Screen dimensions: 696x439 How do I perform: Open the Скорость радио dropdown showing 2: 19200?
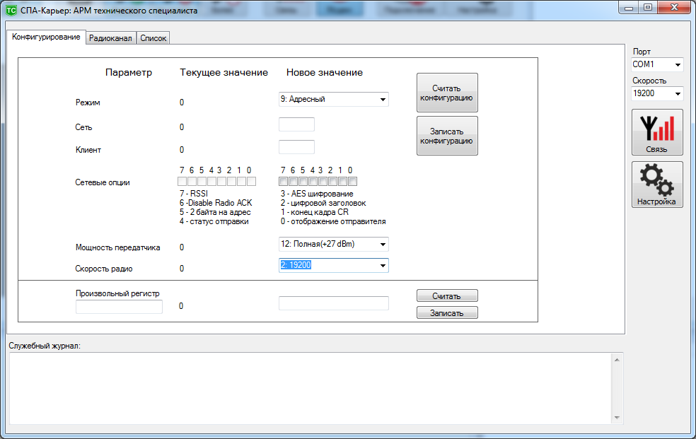coord(334,265)
